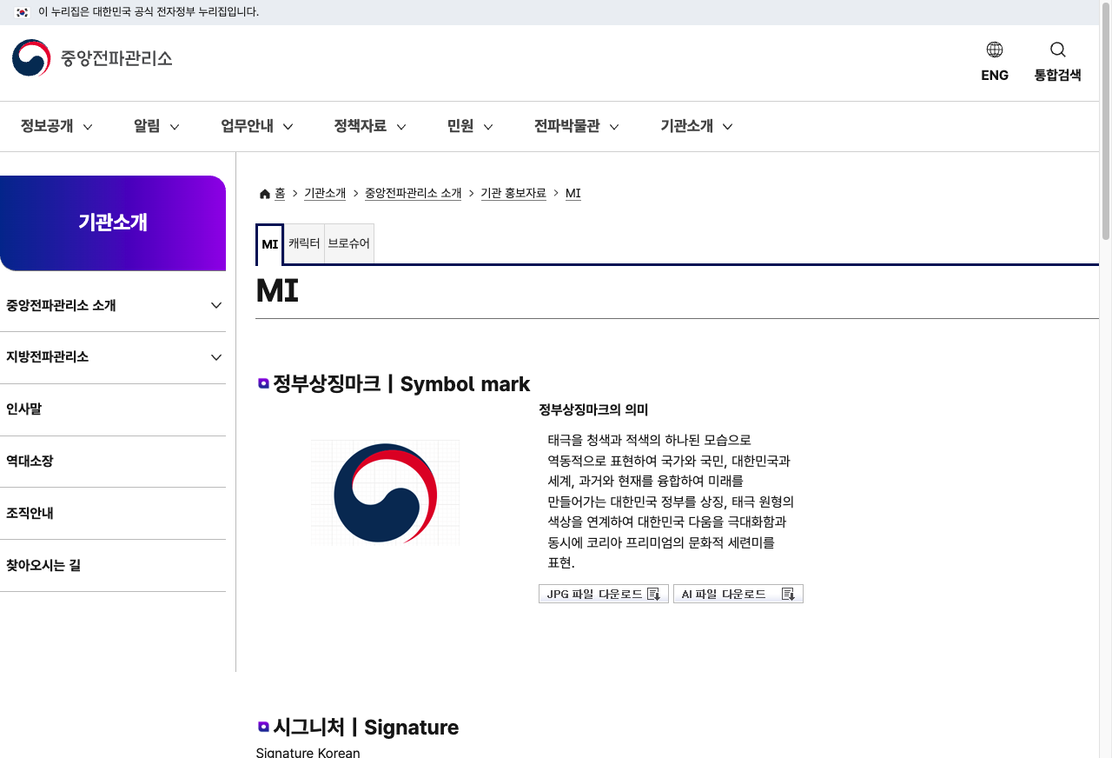Click the page vertical scrollbar thumb
Screen dimensions: 1112x758
(1106, 122)
